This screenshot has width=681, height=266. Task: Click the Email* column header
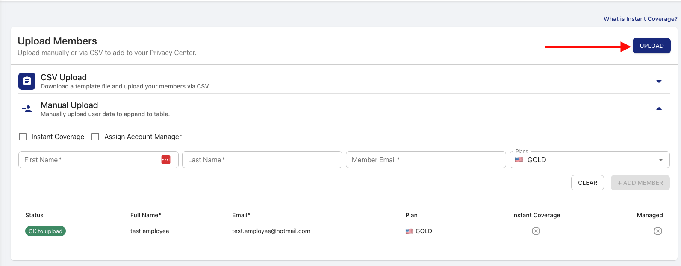click(241, 215)
